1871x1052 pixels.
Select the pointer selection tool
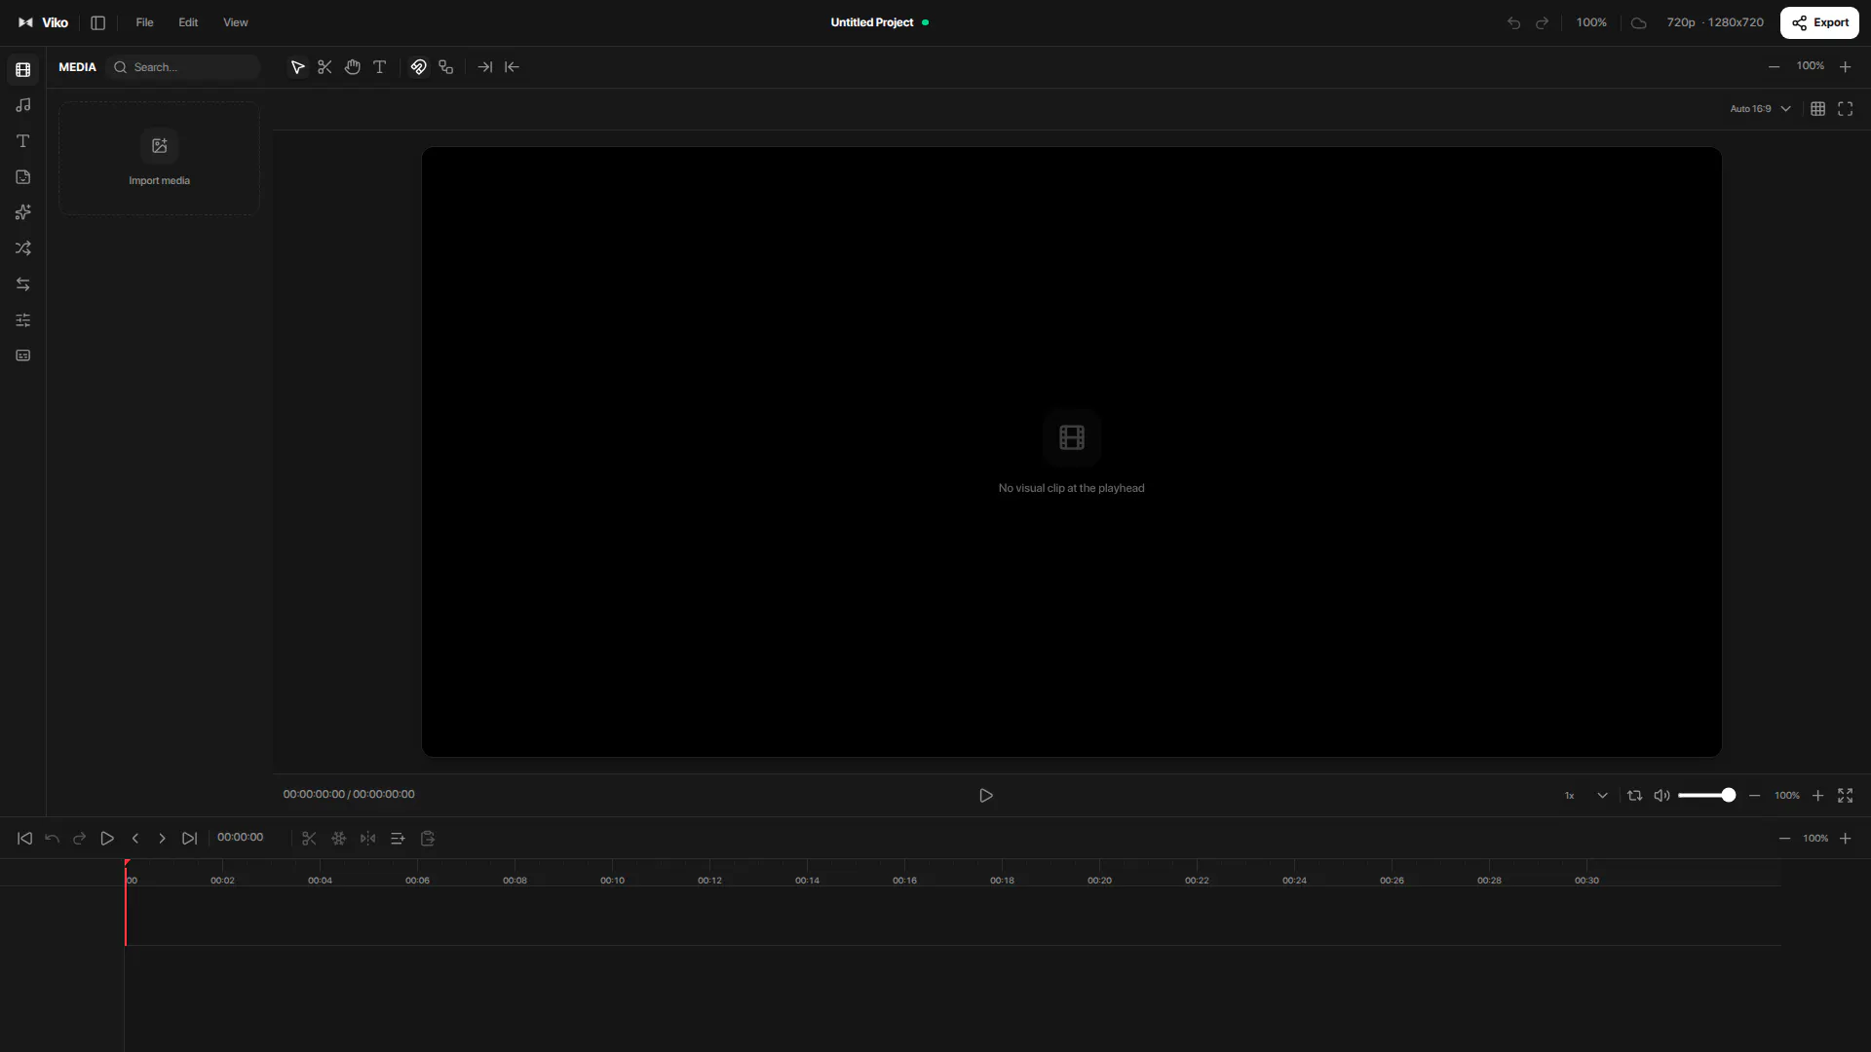tap(297, 67)
